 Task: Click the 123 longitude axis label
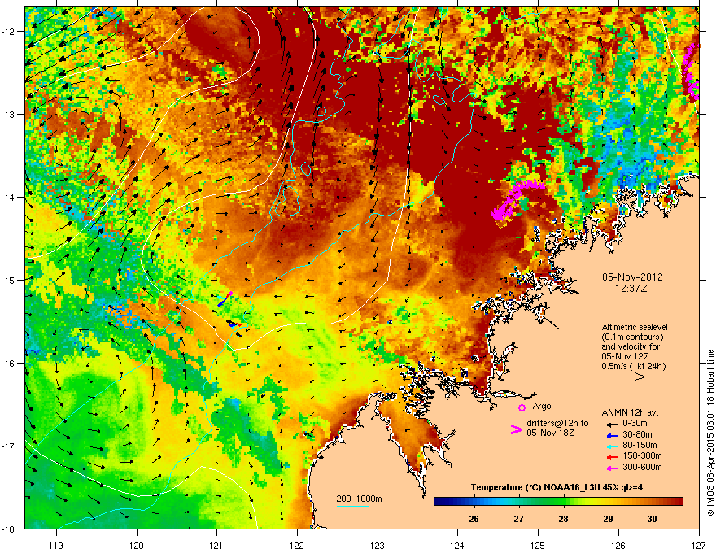[x=378, y=545]
